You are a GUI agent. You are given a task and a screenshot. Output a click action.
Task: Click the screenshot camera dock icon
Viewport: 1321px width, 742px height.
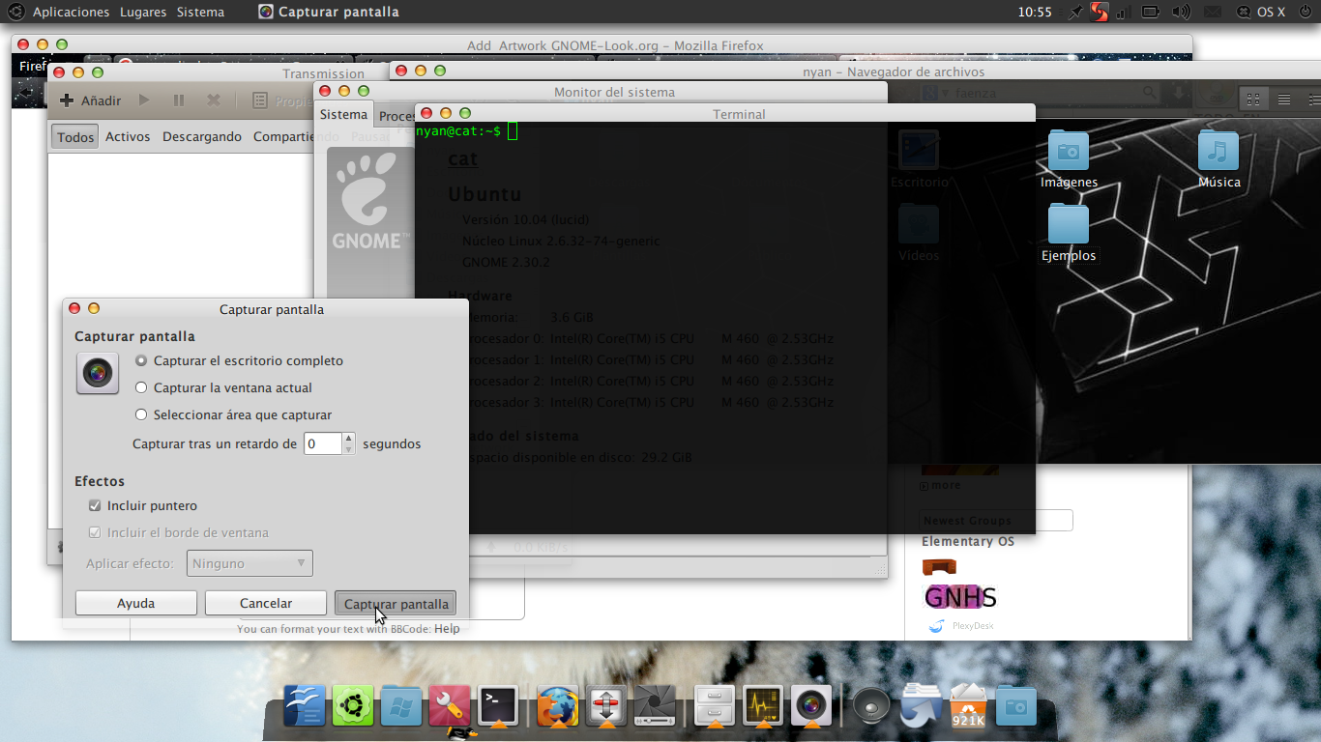810,706
